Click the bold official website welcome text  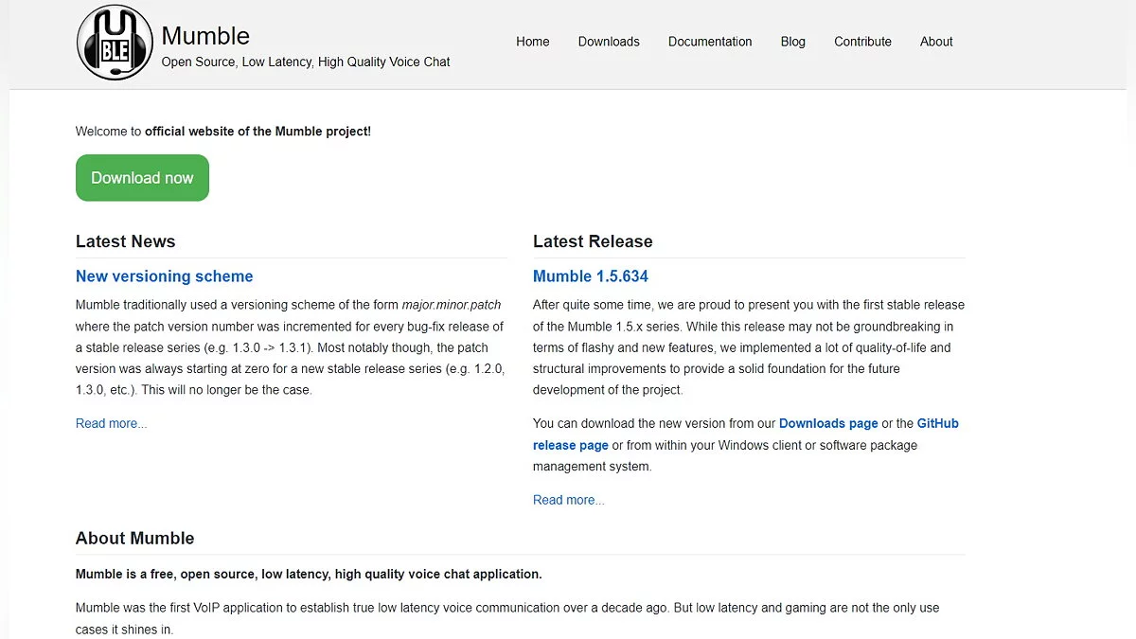point(257,132)
